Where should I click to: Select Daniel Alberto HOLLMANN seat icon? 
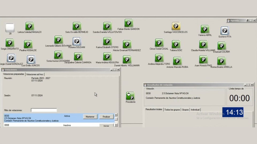127,59
